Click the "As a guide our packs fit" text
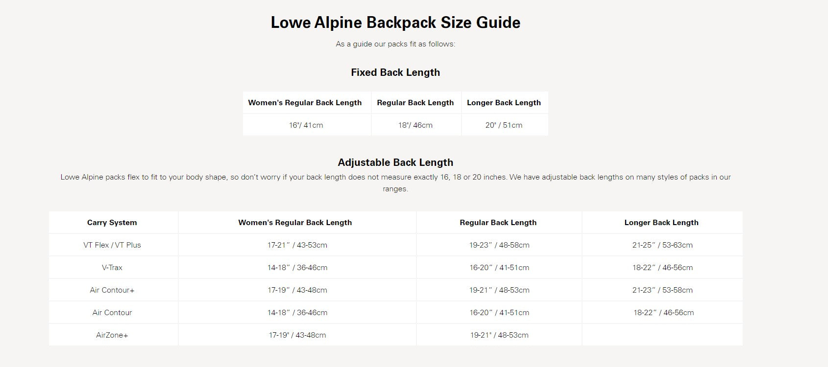 395,44
